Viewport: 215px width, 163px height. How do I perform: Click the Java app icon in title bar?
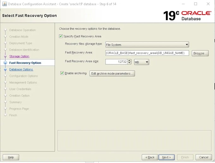[4, 4]
